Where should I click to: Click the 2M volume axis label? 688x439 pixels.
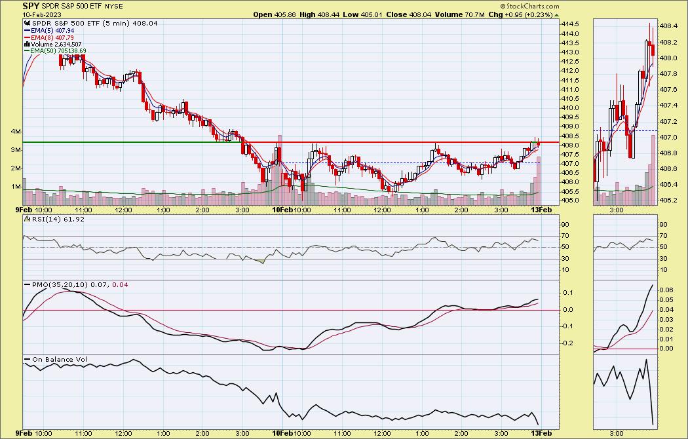tap(16, 168)
